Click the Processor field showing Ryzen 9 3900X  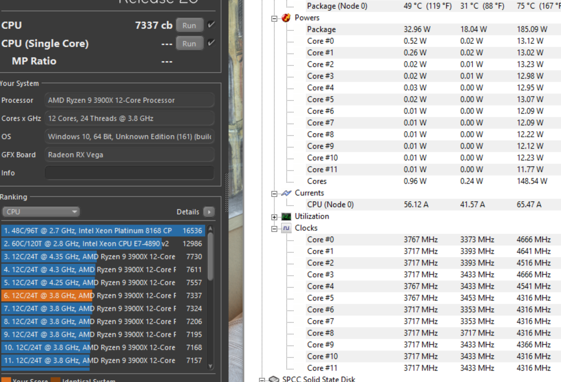[129, 100]
